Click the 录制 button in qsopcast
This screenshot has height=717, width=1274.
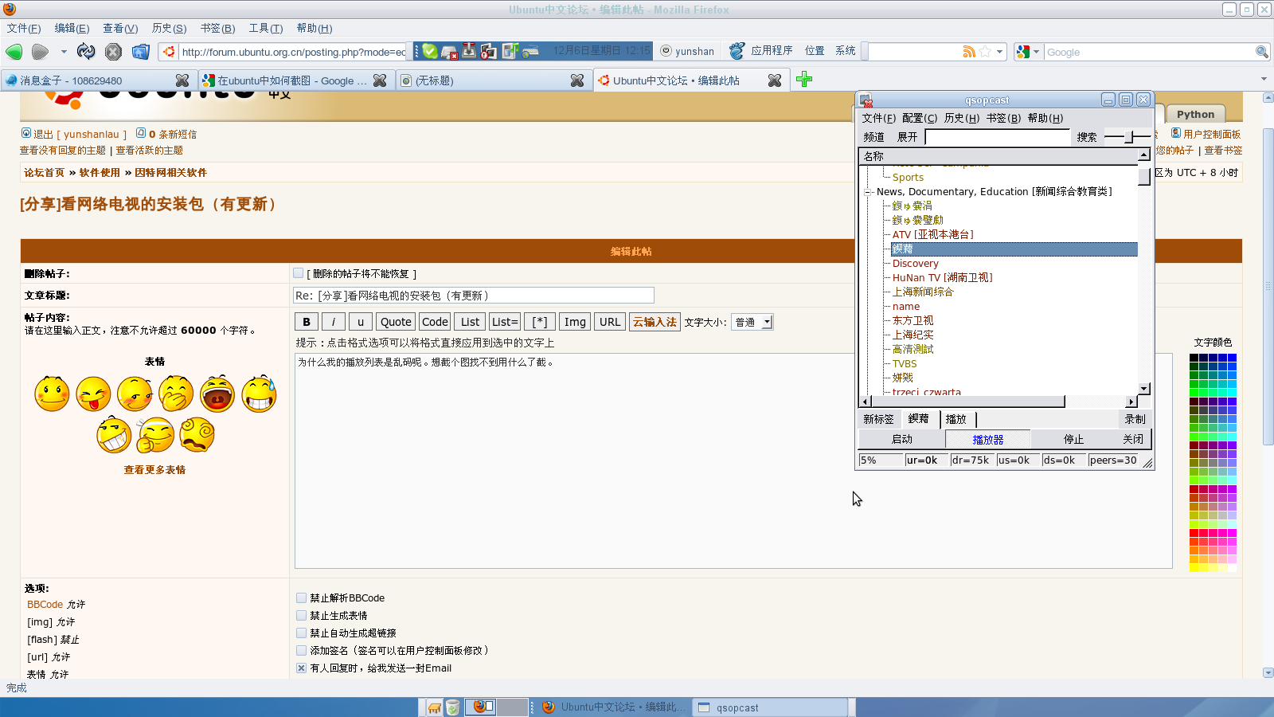[1135, 419]
